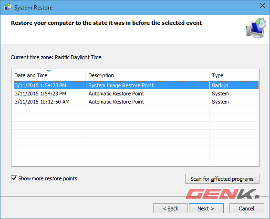
Task: Select the System Image Restore Point row
Action: pyautogui.click(x=136, y=85)
